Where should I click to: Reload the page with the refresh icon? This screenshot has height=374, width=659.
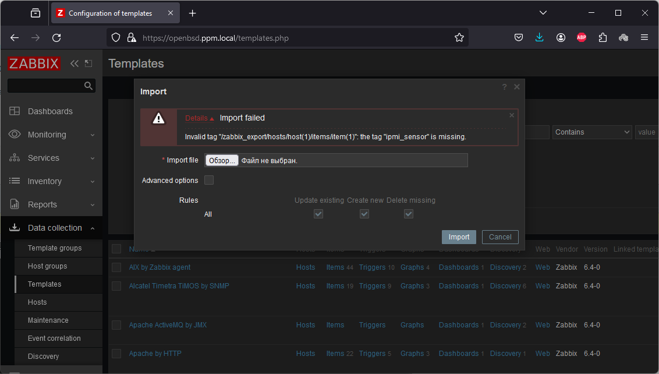(x=56, y=37)
